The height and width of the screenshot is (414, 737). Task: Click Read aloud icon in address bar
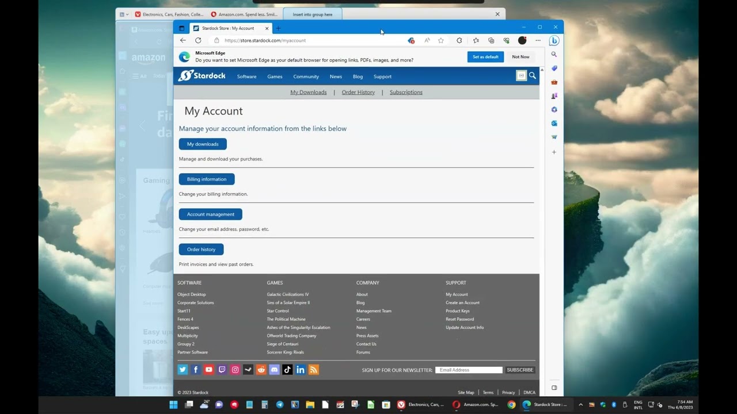point(427,40)
